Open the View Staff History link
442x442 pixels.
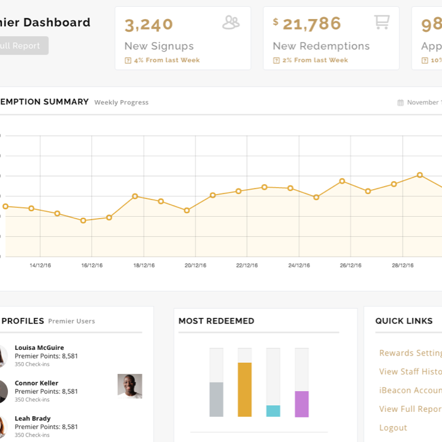(410, 371)
